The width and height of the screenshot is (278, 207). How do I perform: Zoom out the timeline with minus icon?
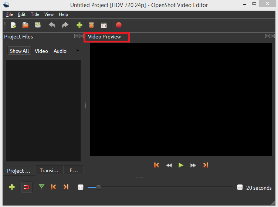click(x=240, y=187)
